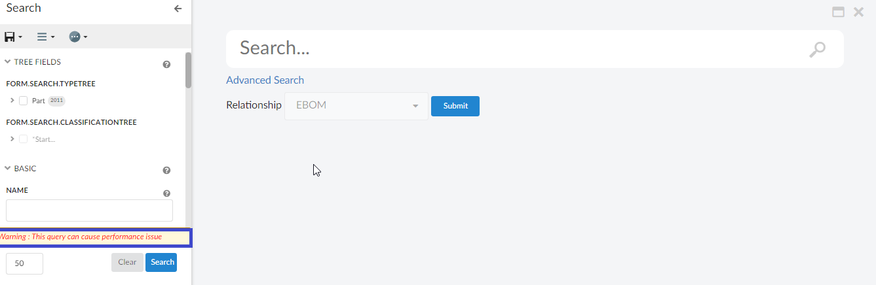This screenshot has width=876, height=285.
Task: Check the Part type checkbox
Action: click(24, 101)
